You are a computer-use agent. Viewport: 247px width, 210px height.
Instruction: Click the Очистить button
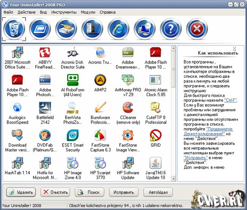click(x=55, y=192)
